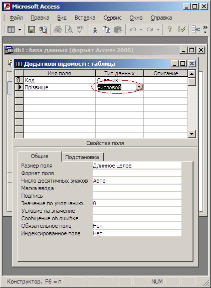Save the table with the floppy icon
Viewport: 211px width, 288px height.
(32, 30)
